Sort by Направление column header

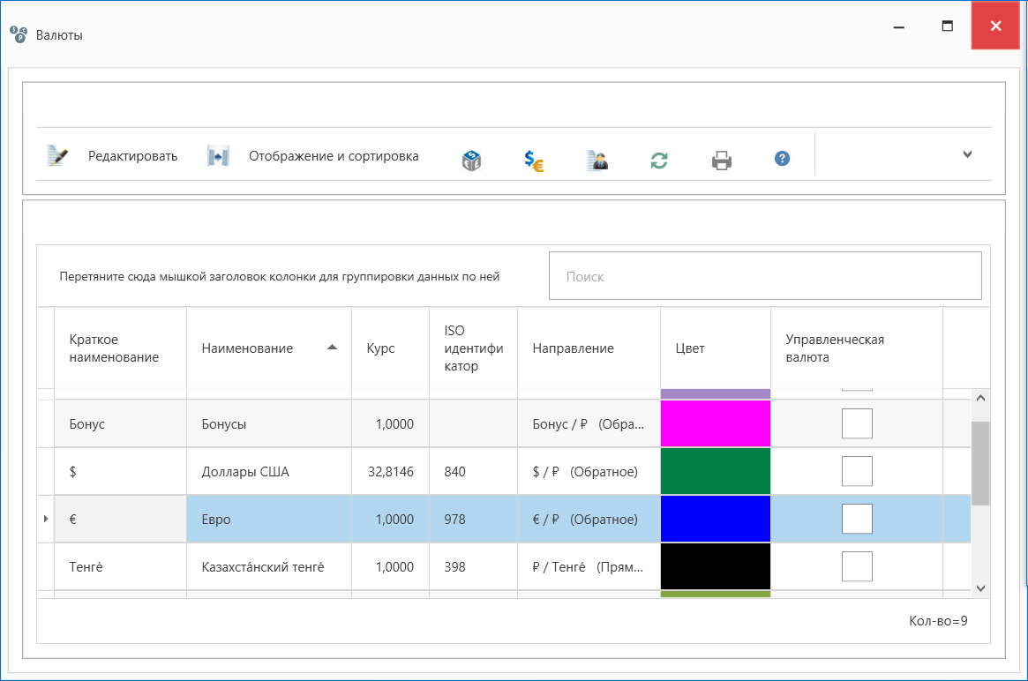point(589,348)
